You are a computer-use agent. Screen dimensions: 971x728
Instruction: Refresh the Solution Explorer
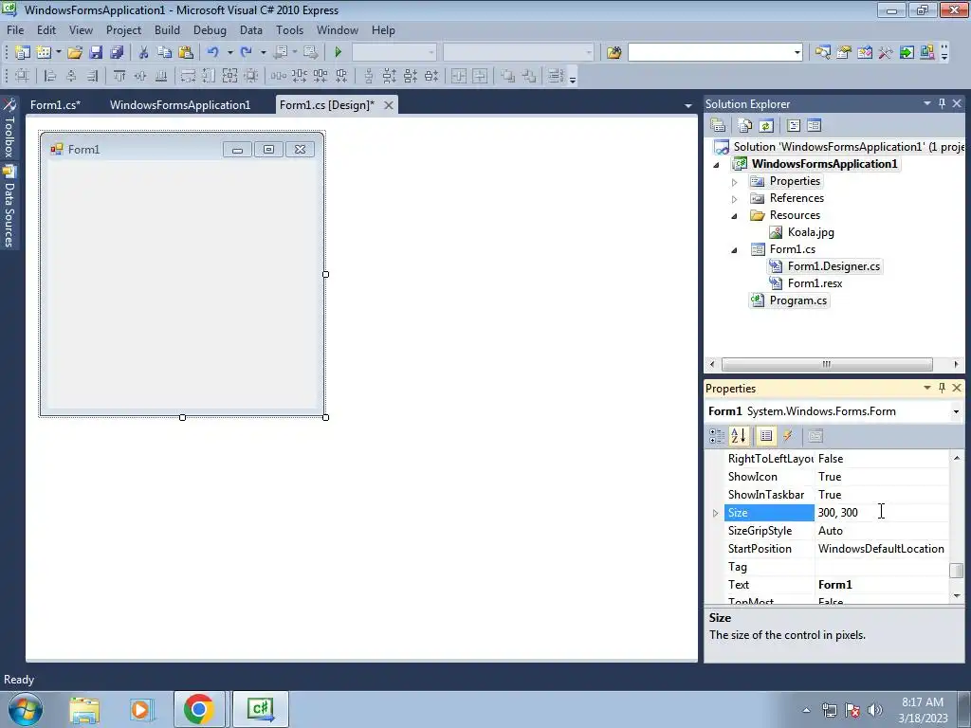(x=766, y=126)
